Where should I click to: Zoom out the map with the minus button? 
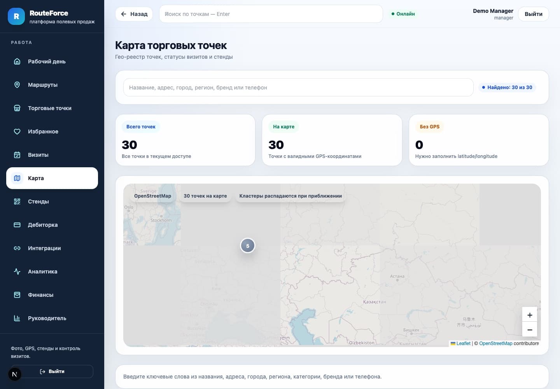(530, 329)
